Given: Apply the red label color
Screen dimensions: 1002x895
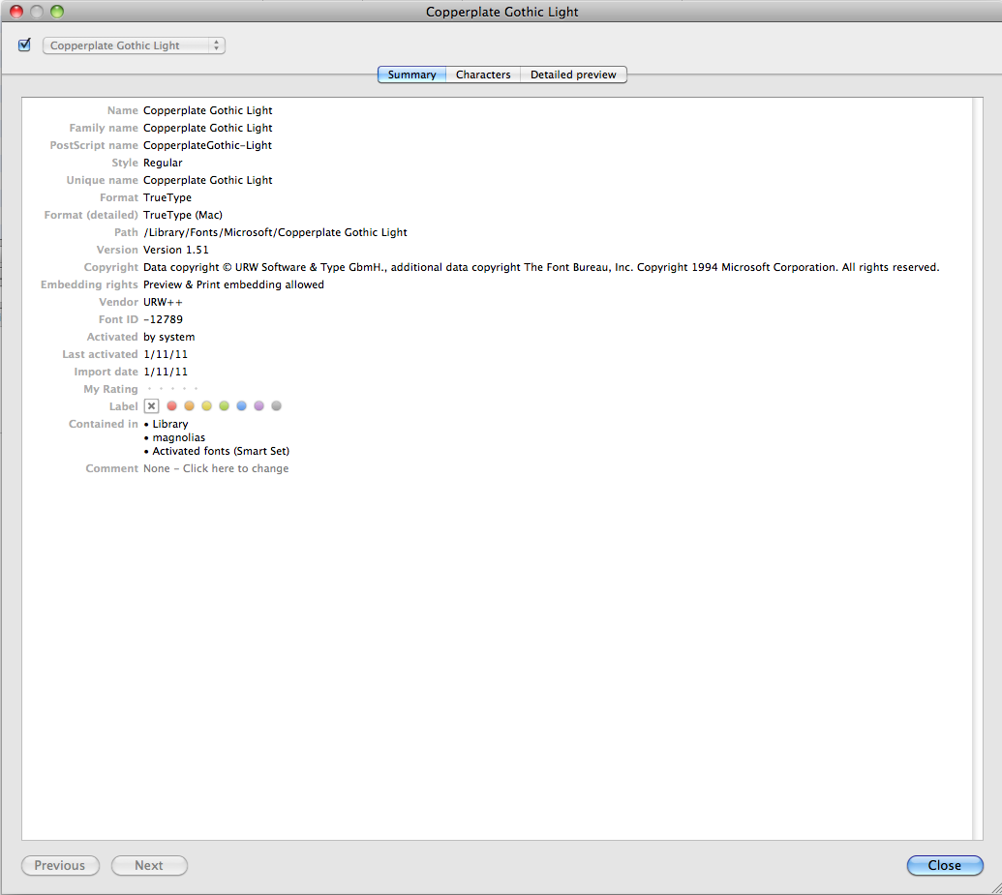Looking at the screenshot, I should (x=172, y=405).
